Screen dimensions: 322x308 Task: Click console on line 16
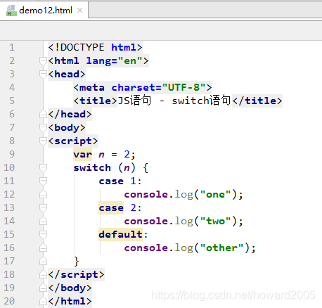pos(146,248)
